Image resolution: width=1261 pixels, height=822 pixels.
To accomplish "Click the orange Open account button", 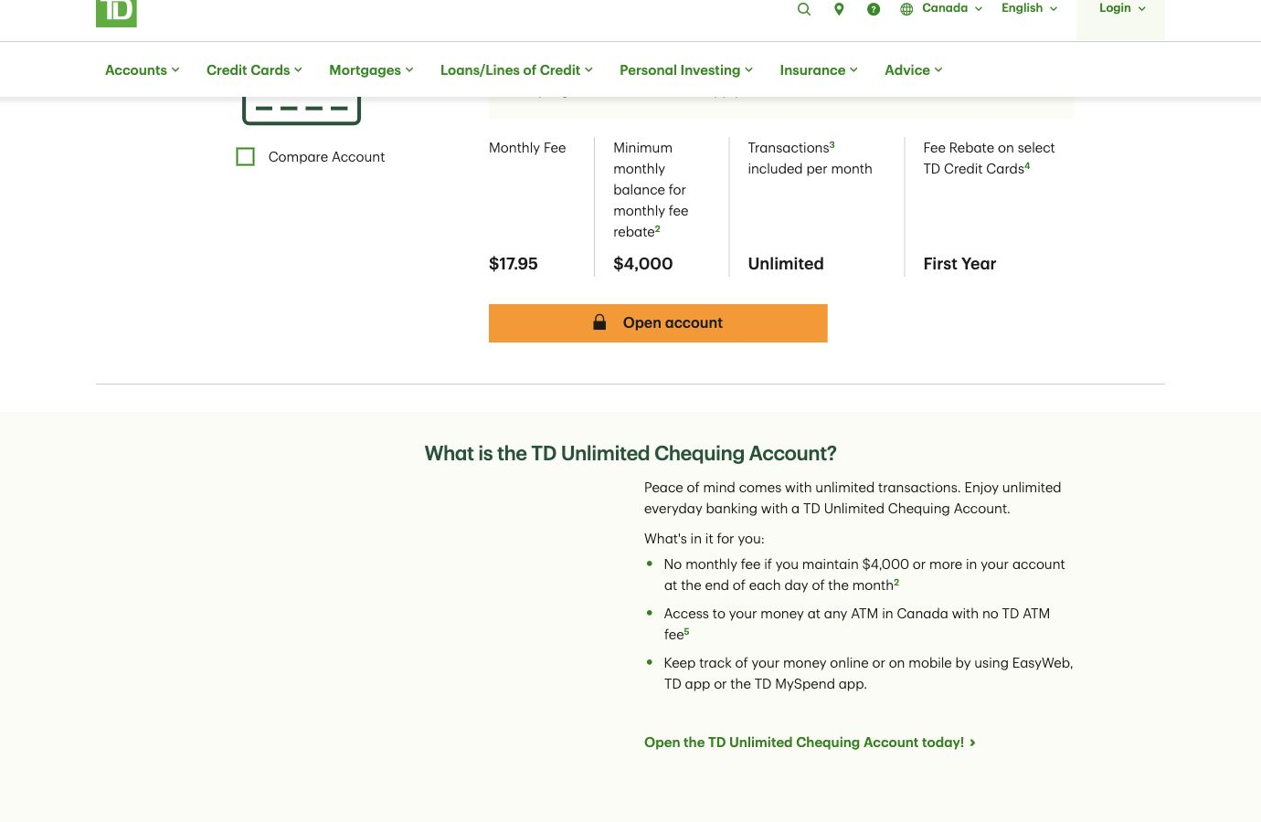I will [x=658, y=323].
